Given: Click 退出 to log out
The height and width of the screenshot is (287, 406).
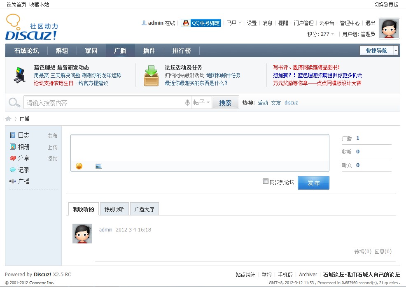Looking at the screenshot, I should 370,23.
